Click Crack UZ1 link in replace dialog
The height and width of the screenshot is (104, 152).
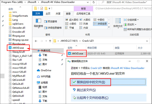pyautogui.click(x=96, y=68)
